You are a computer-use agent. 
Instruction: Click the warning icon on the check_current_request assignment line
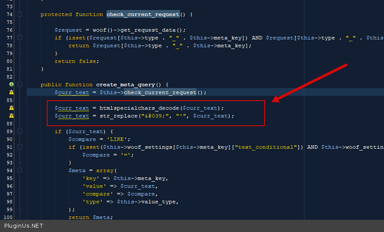pyautogui.click(x=11, y=92)
